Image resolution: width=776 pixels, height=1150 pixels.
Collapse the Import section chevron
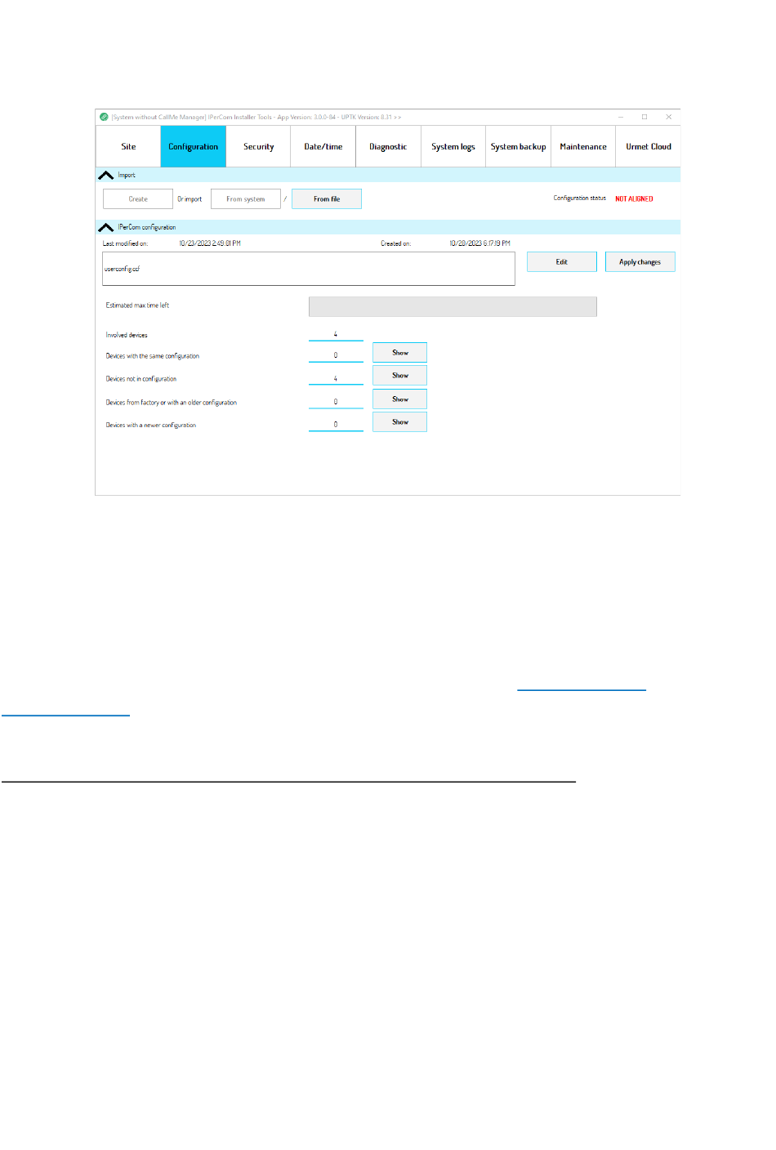point(106,175)
